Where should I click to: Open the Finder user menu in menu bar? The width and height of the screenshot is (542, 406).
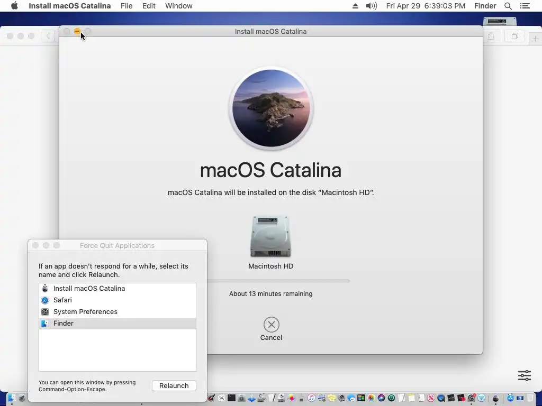tap(485, 6)
